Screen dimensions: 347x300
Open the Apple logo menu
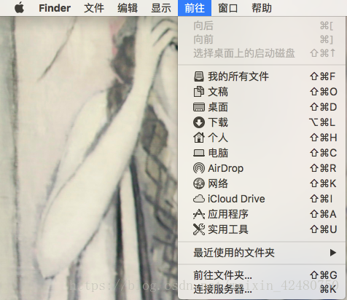(x=19, y=8)
